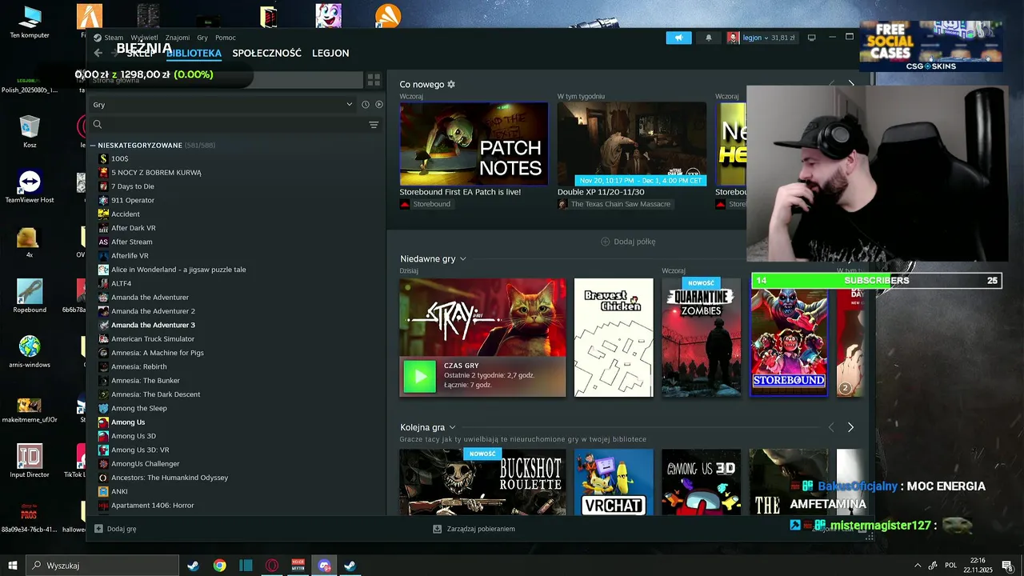Select Apartament 1406: Horror

[153, 505]
